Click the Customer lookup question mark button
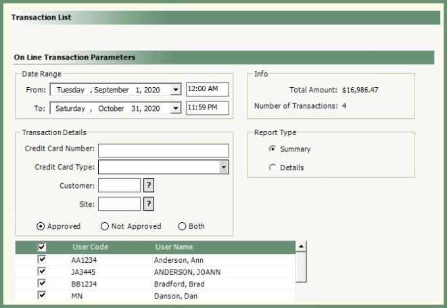The image size is (447, 308). (x=149, y=186)
